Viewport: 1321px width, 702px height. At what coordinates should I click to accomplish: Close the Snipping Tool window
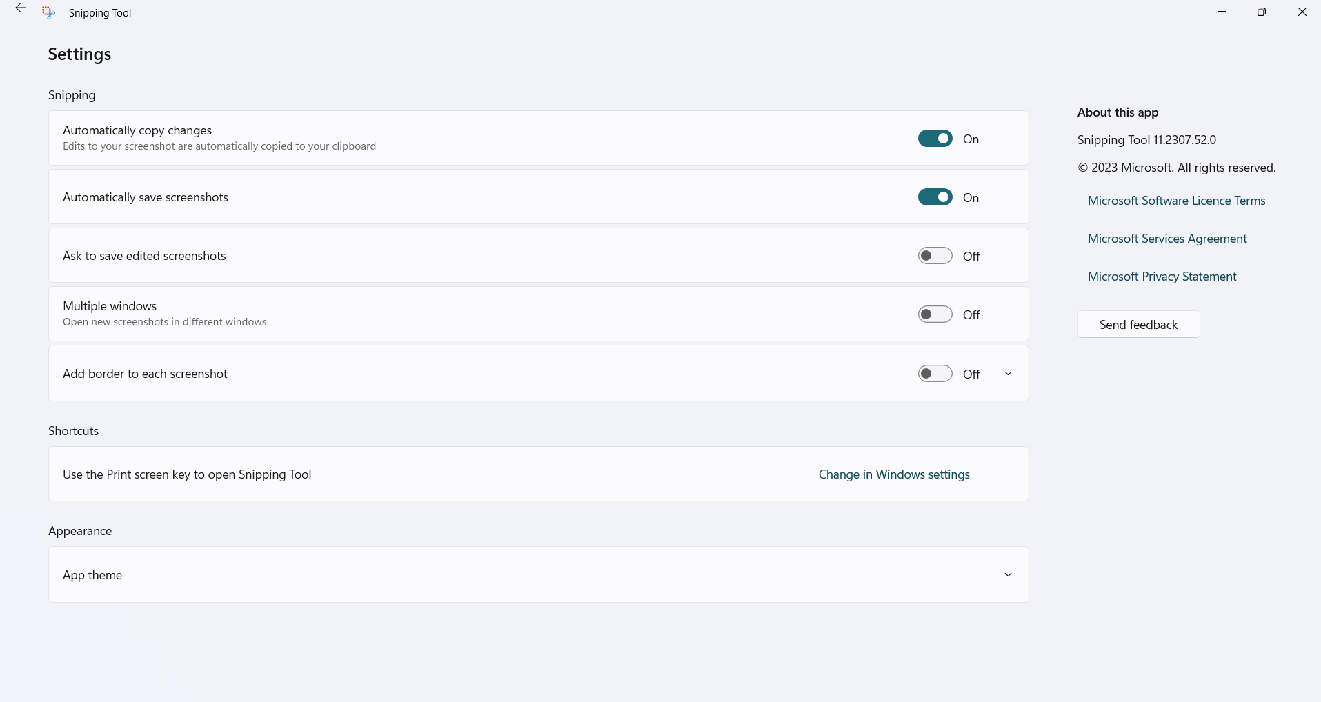(x=1302, y=12)
